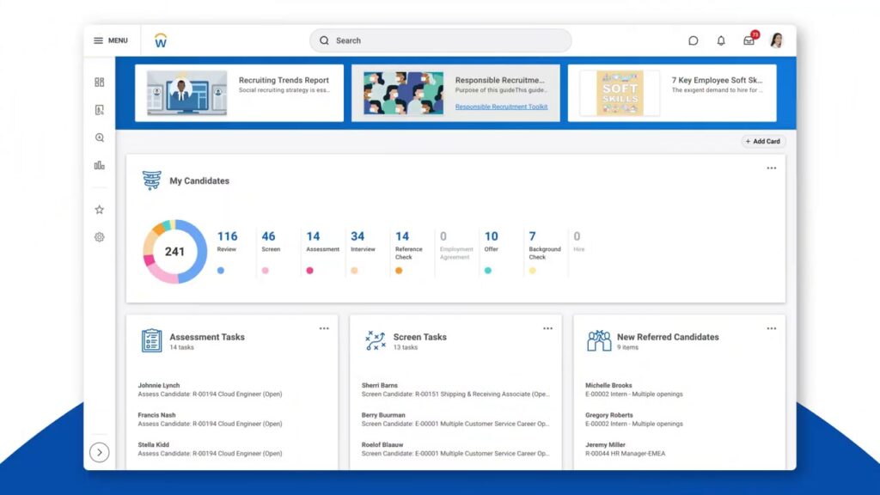
Task: Open Jeremy Miller referred candidate
Action: (626, 449)
